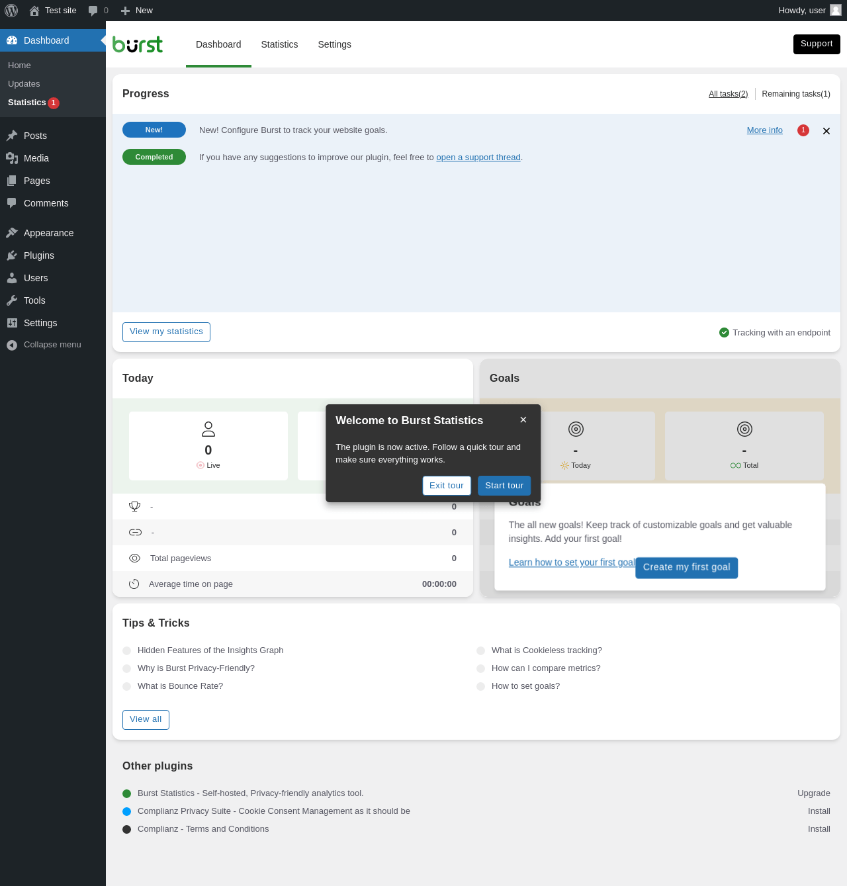The height and width of the screenshot is (886, 847).
Task: Open Users in the sidebar
Action: 53,278
